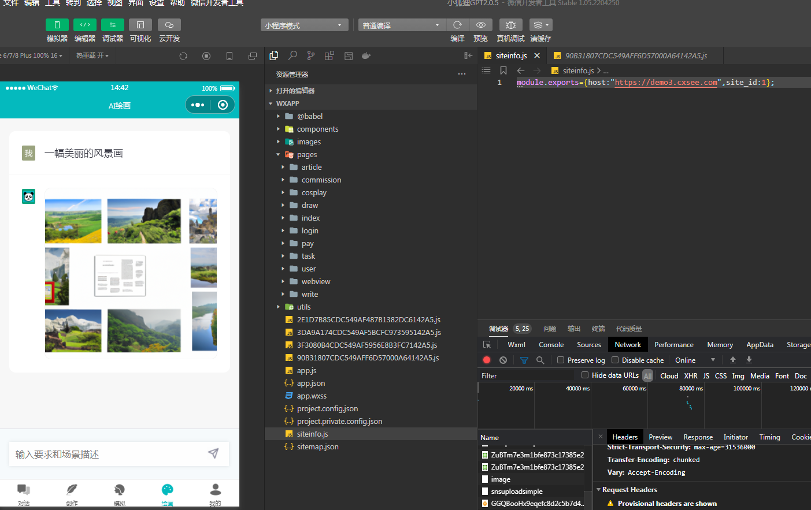Open the 创作 tab in mini program
811x510 pixels.
72,494
